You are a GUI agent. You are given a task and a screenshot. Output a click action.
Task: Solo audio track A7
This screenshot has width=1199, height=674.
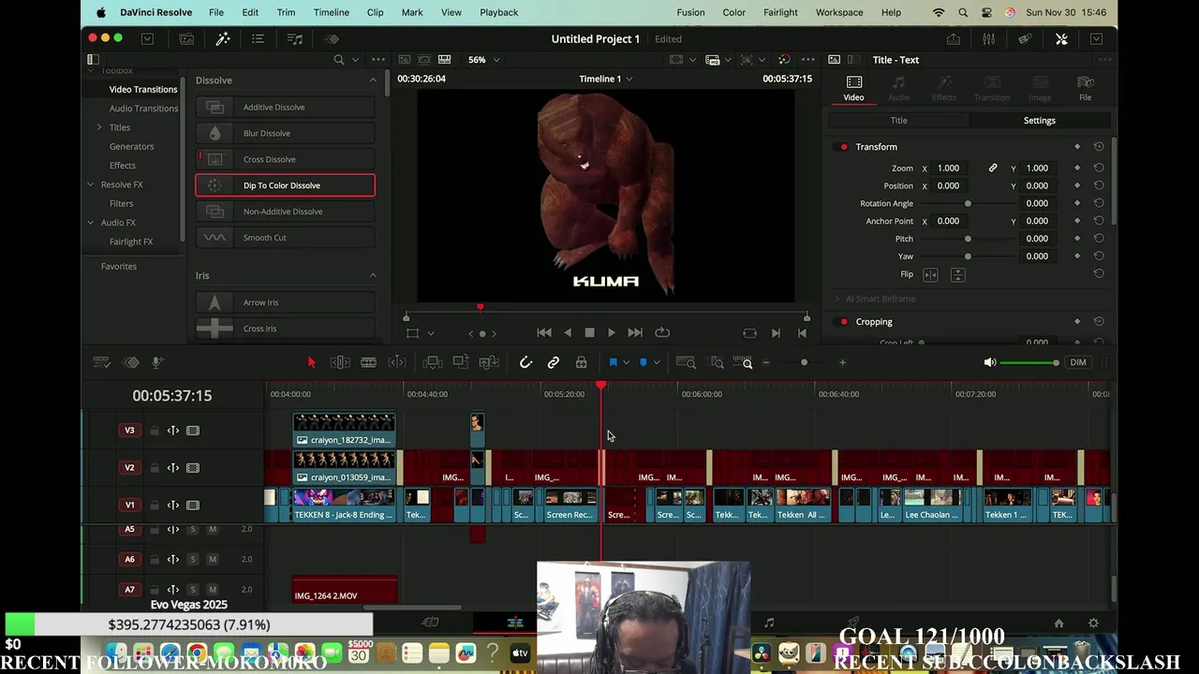point(194,590)
